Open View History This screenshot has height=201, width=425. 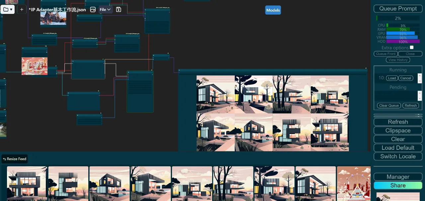point(398,60)
